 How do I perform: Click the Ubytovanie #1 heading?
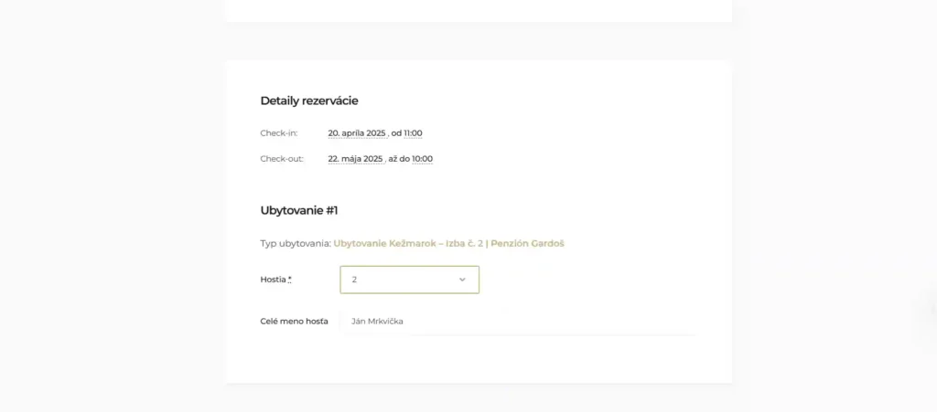coord(299,210)
